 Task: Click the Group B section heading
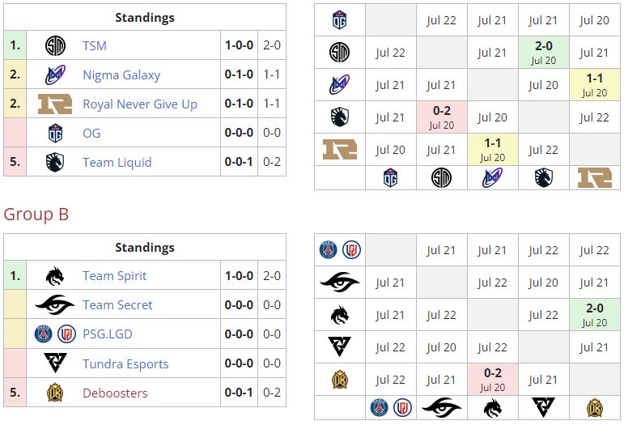point(36,214)
